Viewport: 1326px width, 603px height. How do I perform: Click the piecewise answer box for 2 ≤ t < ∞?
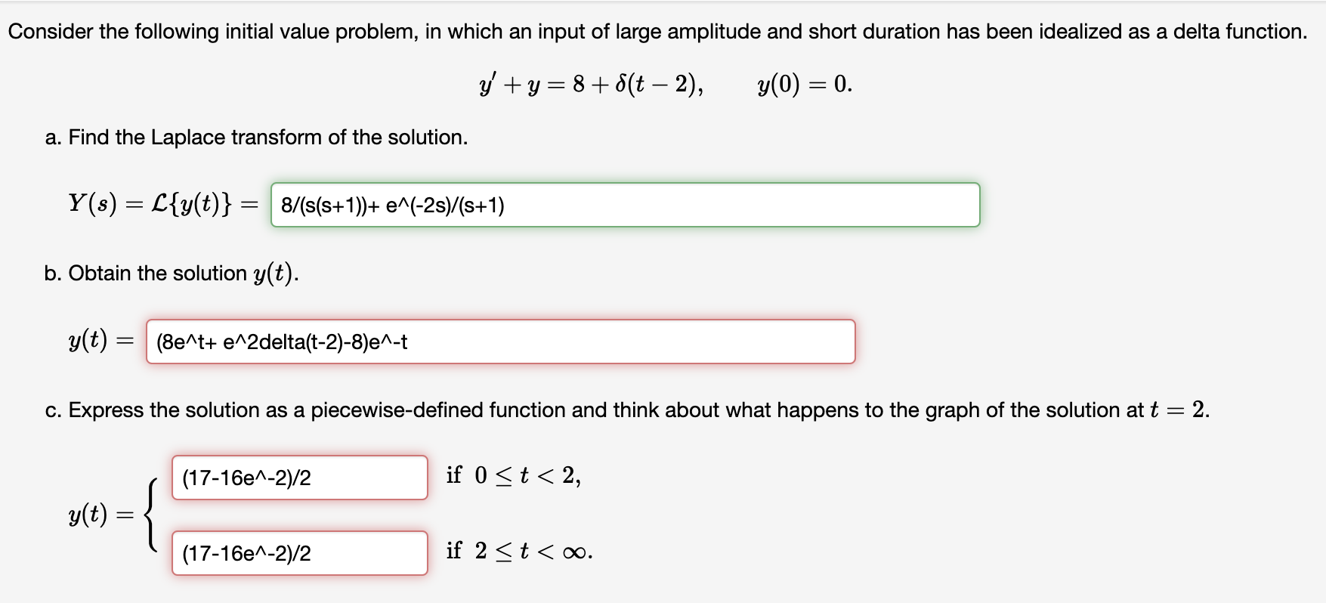(x=299, y=554)
